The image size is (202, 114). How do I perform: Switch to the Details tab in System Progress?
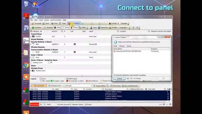[129, 46]
